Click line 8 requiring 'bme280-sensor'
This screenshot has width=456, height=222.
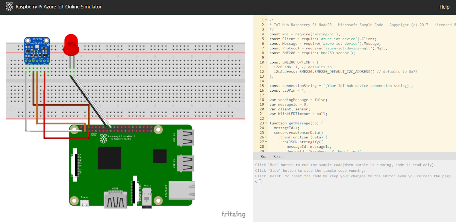(x=312, y=53)
